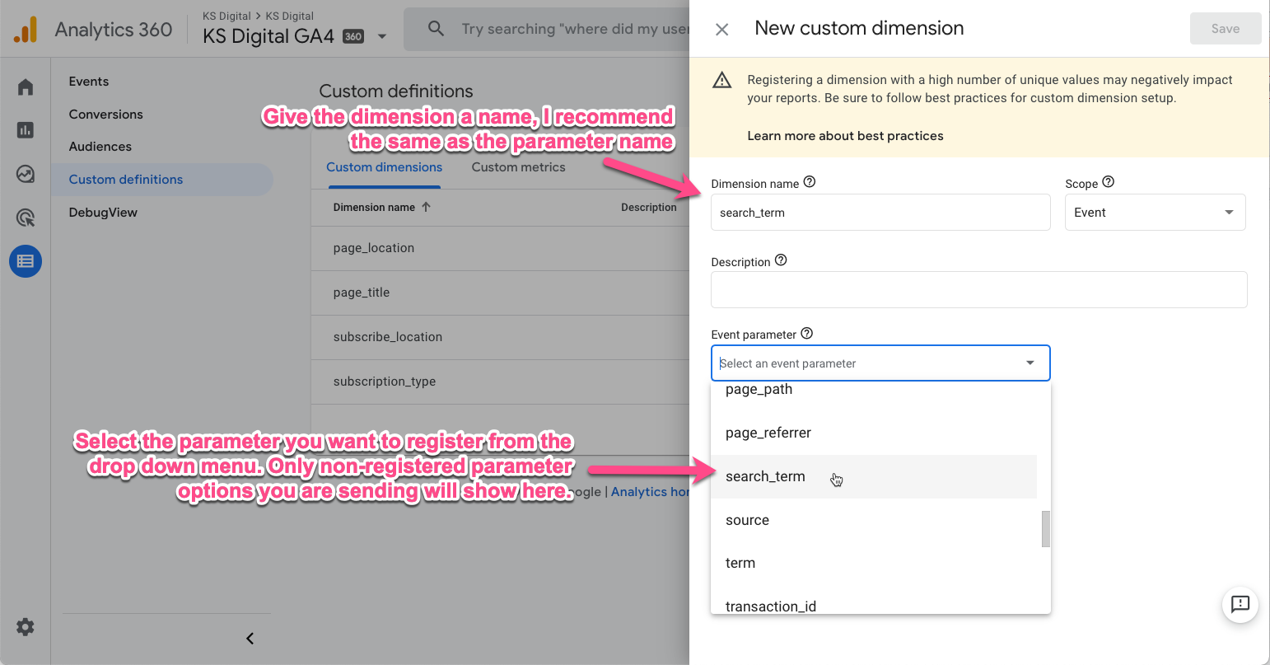Expand the Event parameter dropdown arrow
Screen dimensions: 1270x665
1030,363
